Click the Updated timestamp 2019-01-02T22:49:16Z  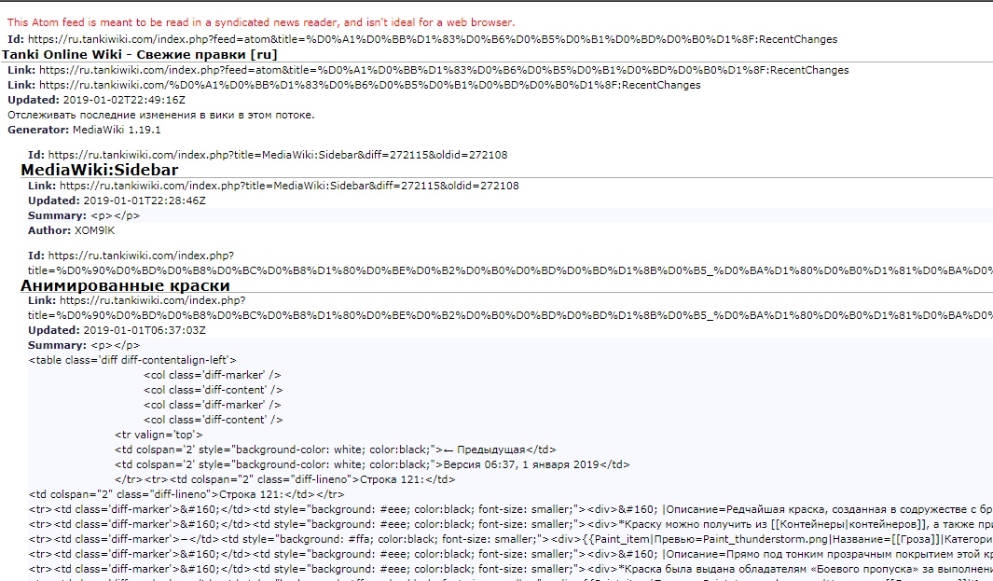coord(122,100)
